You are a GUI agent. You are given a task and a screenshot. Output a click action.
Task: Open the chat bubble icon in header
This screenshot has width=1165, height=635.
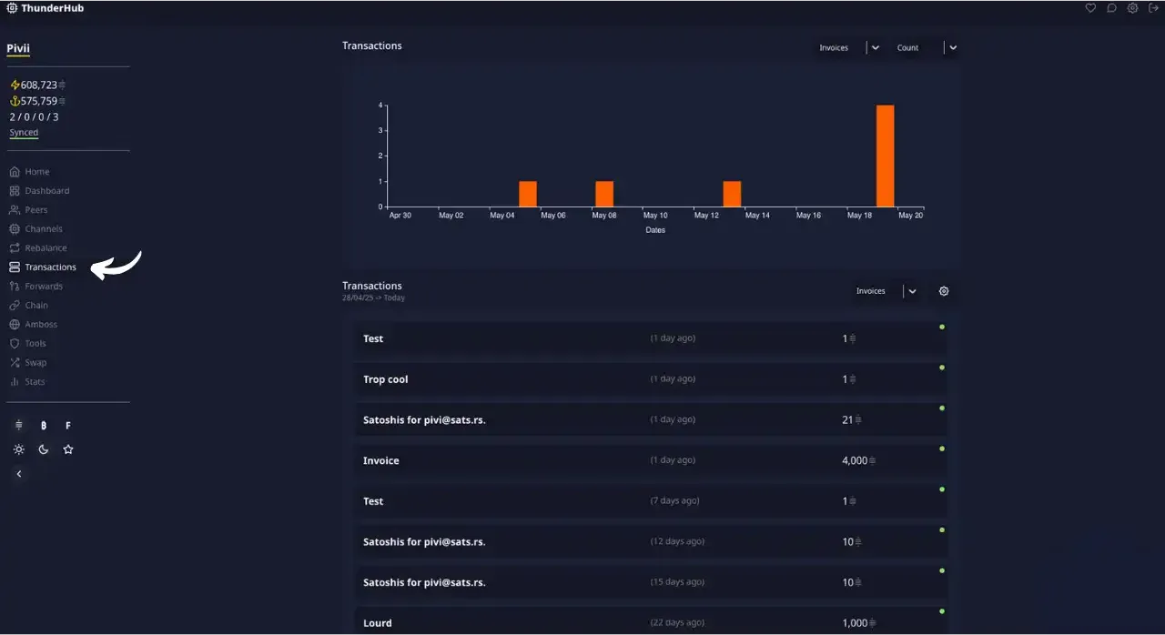[1111, 7]
